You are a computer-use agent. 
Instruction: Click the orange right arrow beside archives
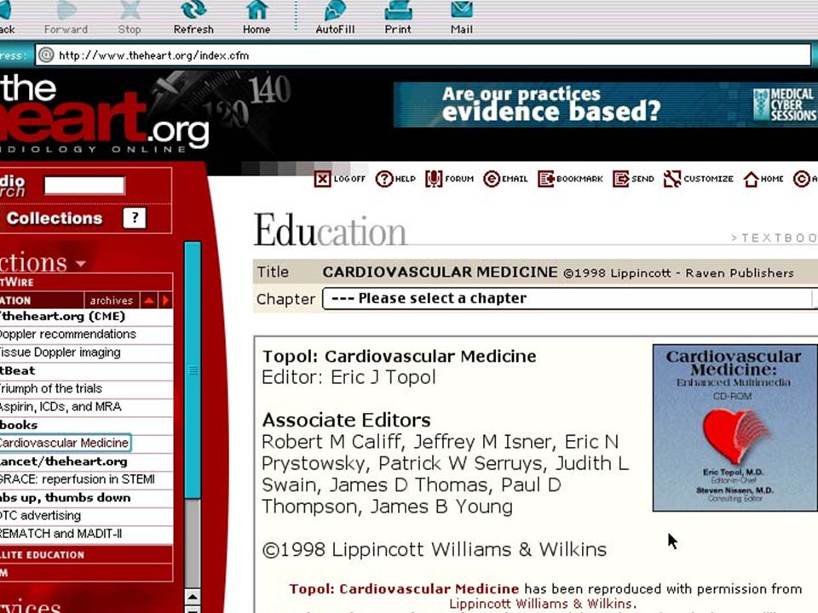tap(166, 301)
